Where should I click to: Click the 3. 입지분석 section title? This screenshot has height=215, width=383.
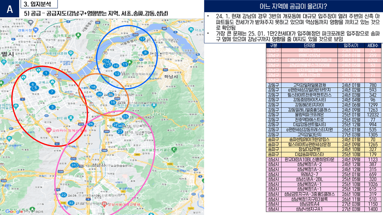[x=37, y=4]
